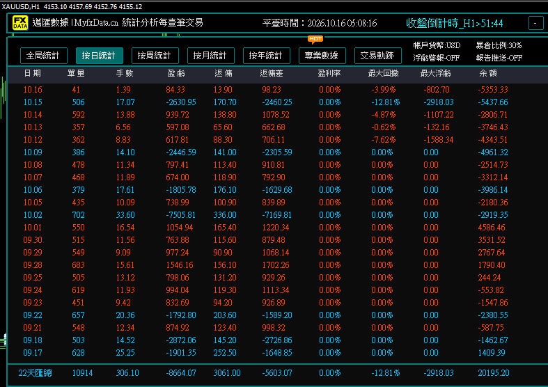Click the 09.18 date cell
This screenshot has width=548, height=387.
coord(33,340)
